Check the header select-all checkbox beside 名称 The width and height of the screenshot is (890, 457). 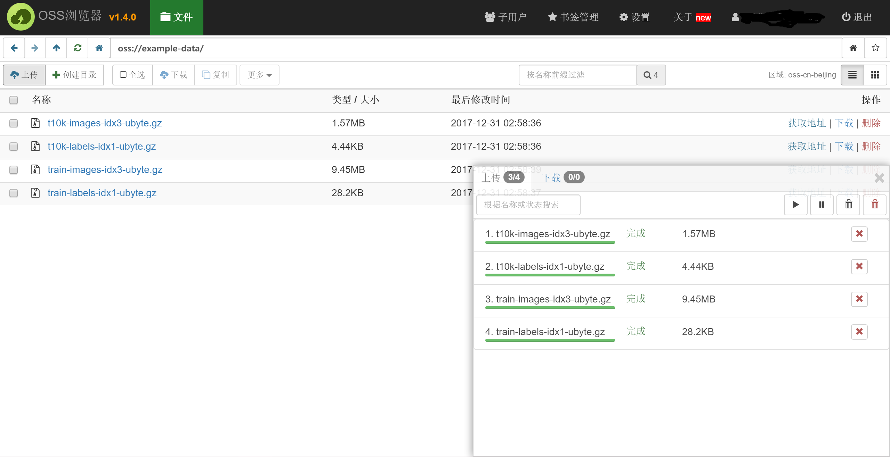tap(14, 100)
